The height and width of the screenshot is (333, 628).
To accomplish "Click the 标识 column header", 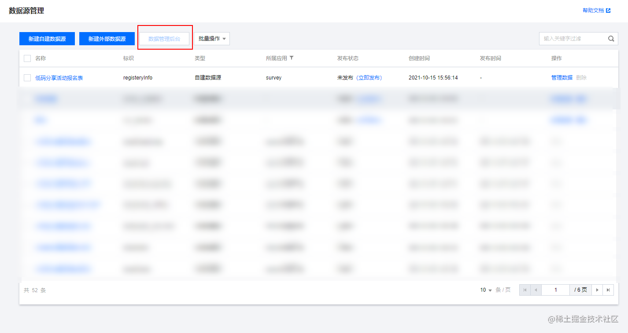I will tap(129, 58).
